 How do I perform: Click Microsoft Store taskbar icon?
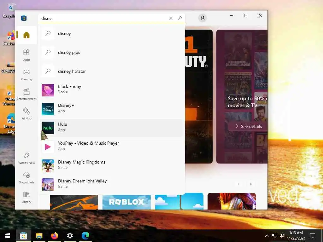(x=23, y=236)
